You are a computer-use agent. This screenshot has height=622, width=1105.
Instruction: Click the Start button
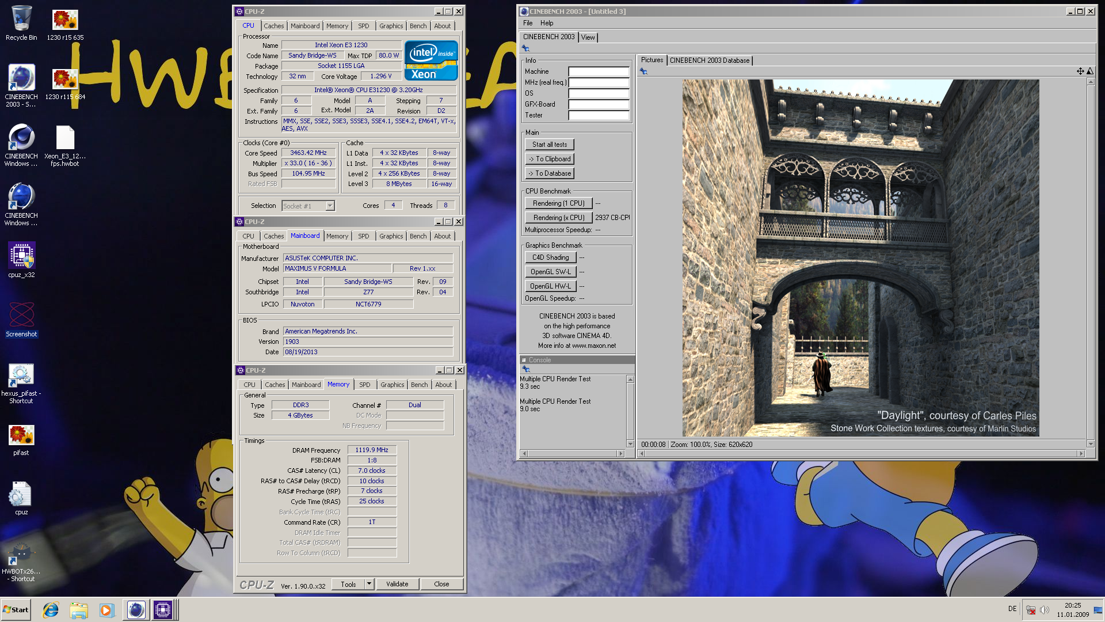[16, 610]
